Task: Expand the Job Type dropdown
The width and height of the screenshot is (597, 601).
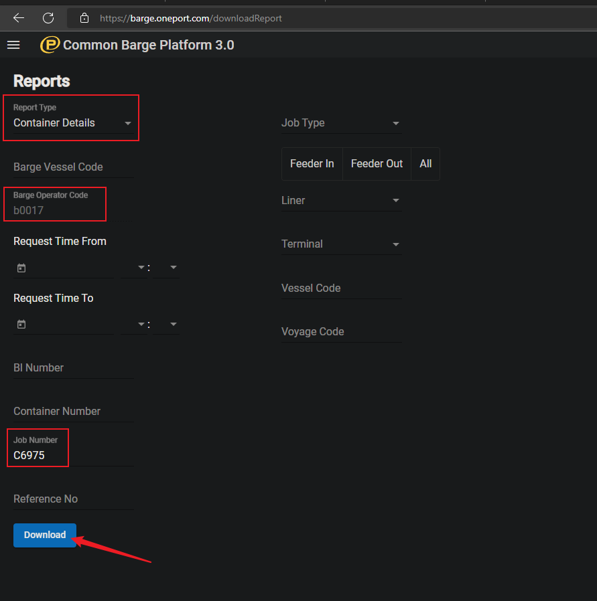Action: tap(342, 123)
